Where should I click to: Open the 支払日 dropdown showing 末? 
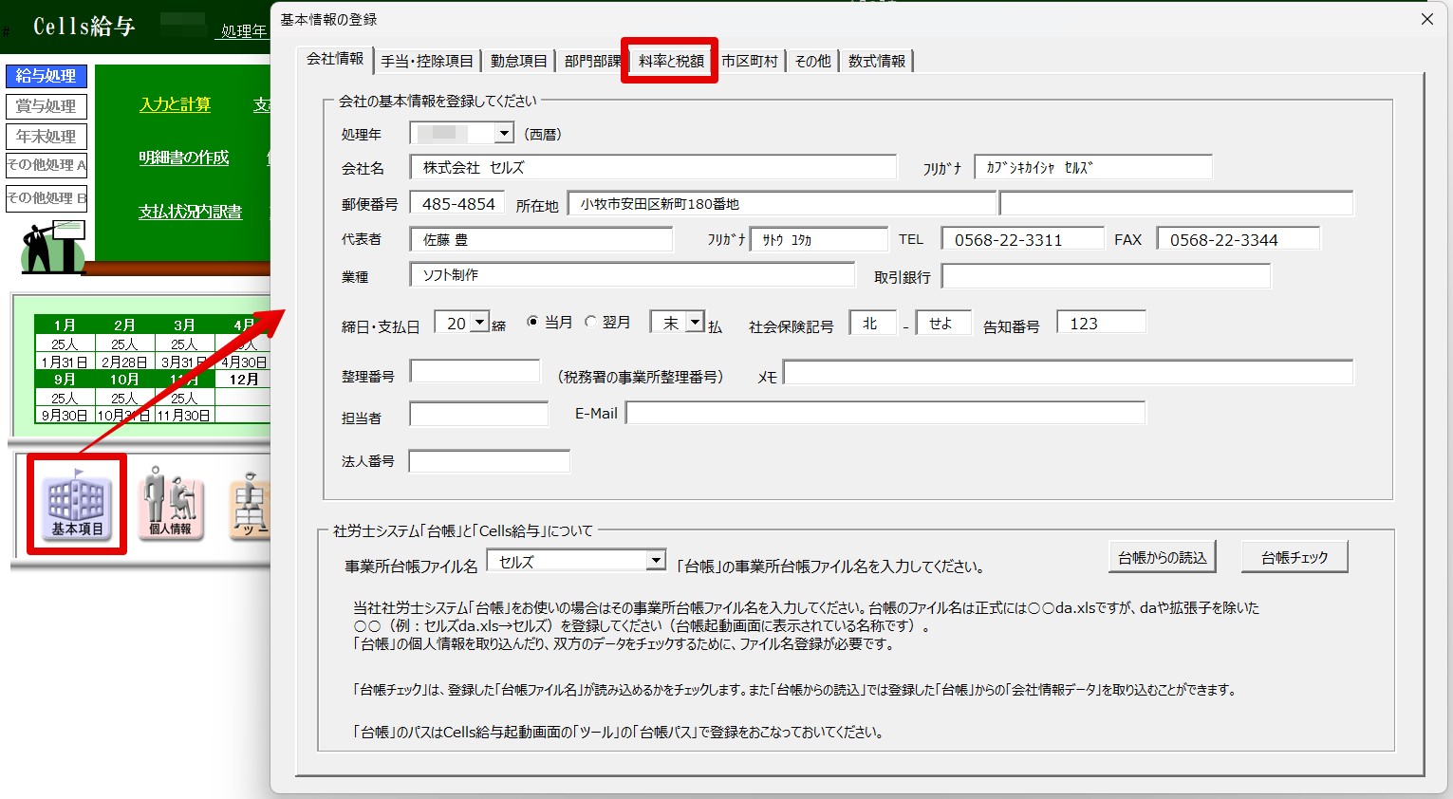[x=696, y=323]
